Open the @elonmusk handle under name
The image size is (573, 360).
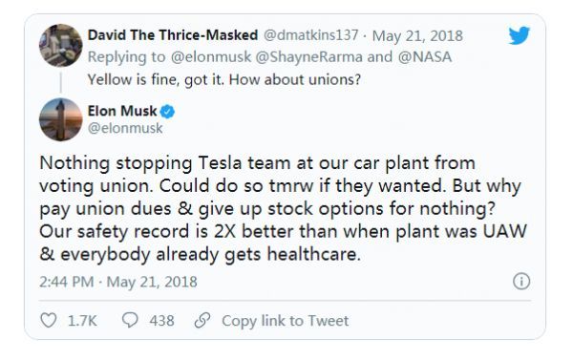click(125, 128)
